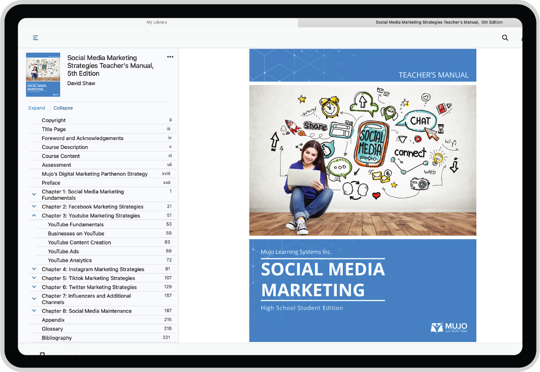Click the MUJO logo on the cover
The height and width of the screenshot is (372, 540).
coord(449,328)
